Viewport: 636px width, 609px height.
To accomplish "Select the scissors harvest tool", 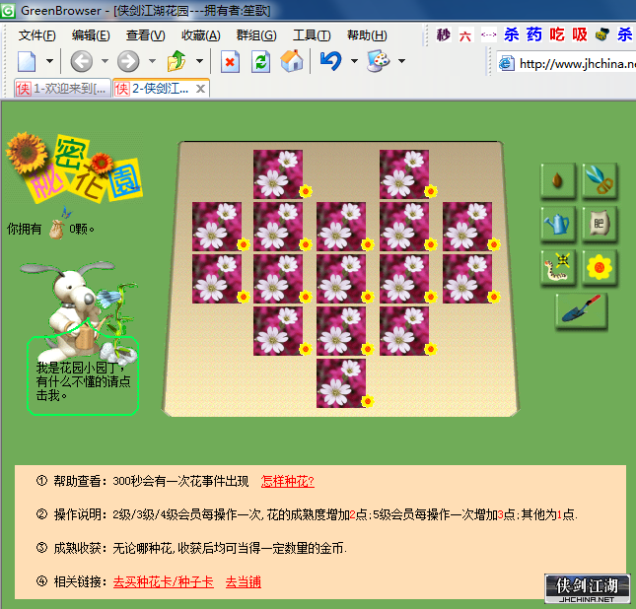I will (x=600, y=180).
